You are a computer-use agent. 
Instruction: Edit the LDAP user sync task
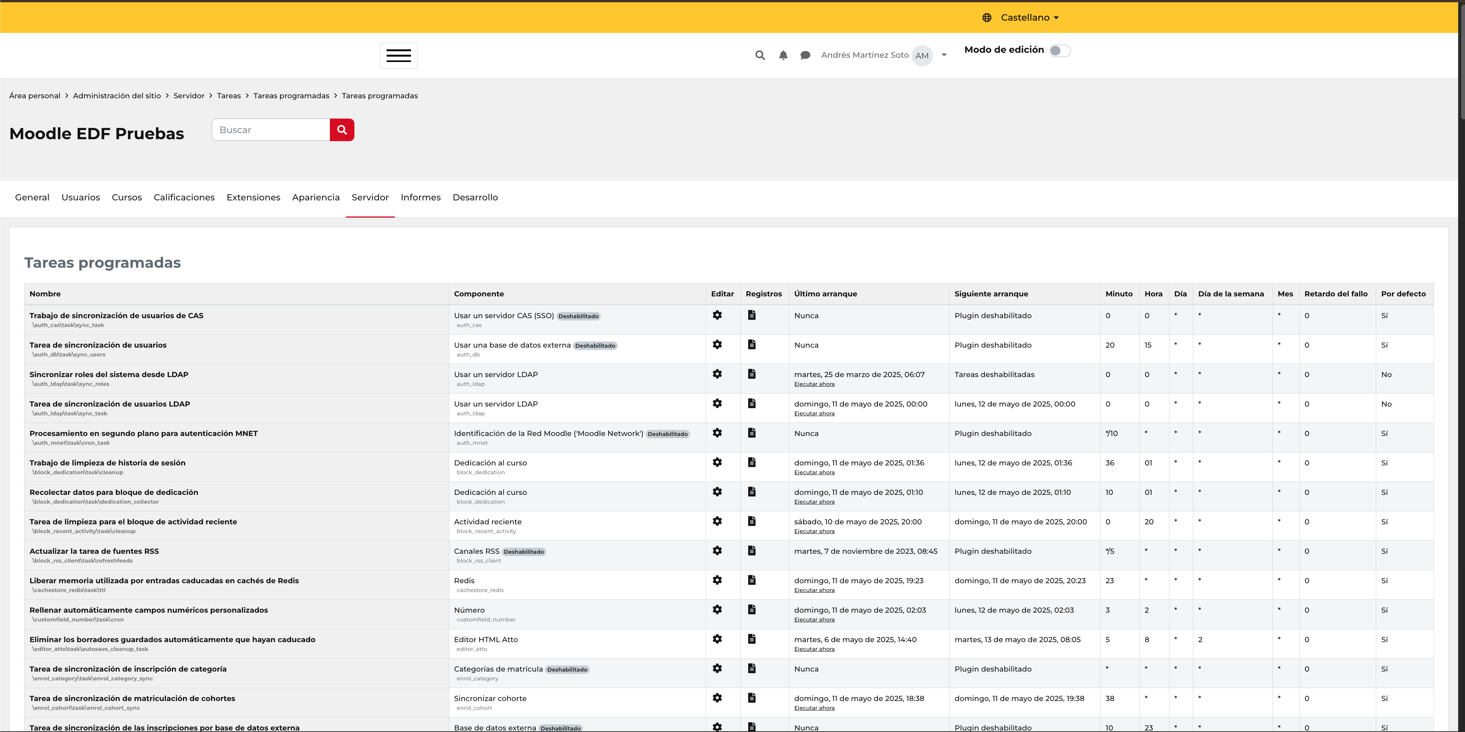click(717, 403)
